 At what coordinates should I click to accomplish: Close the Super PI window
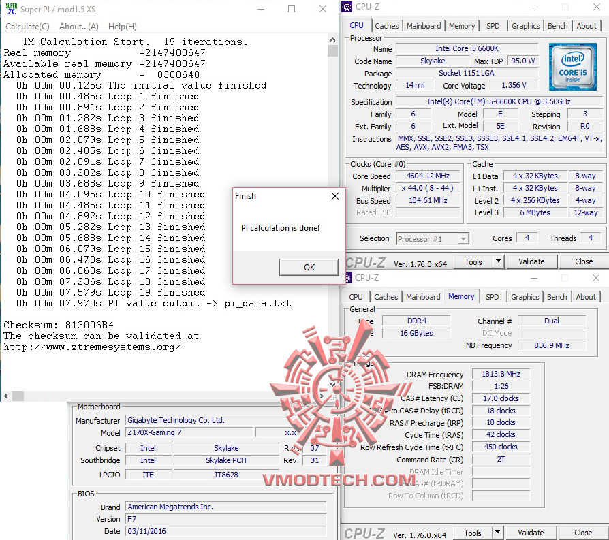pyautogui.click(x=323, y=9)
